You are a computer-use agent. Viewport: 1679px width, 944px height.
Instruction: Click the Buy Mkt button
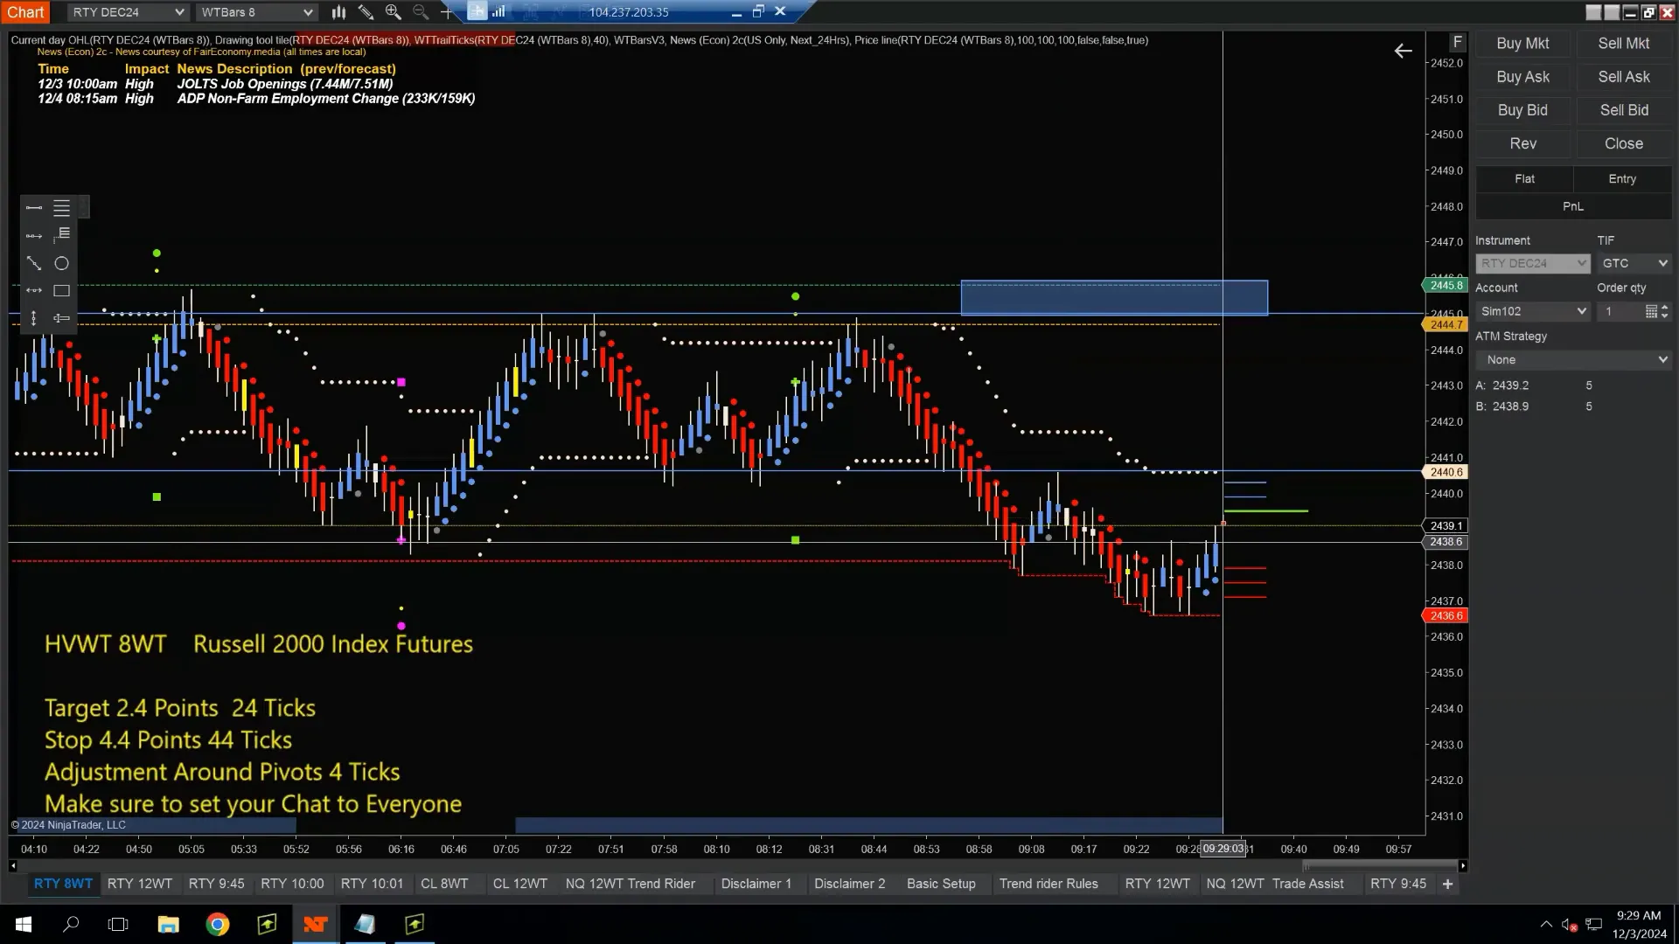1522,44
